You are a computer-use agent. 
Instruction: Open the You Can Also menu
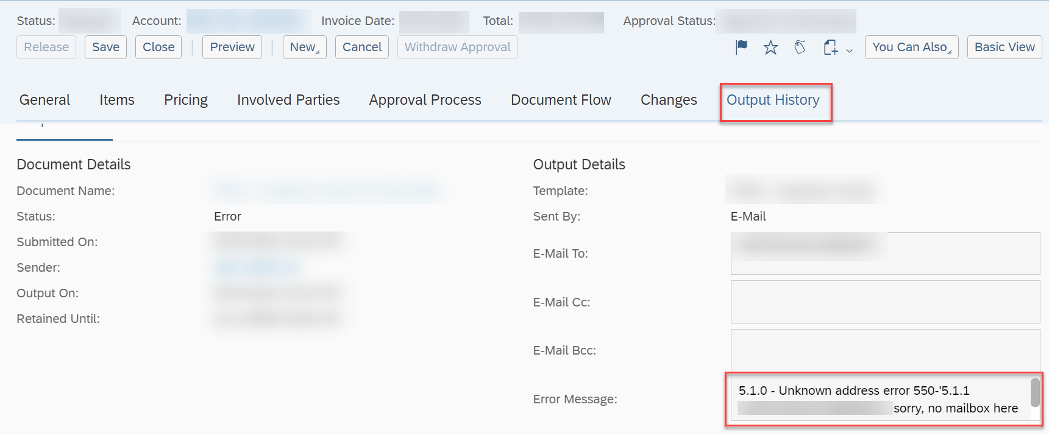tap(911, 47)
